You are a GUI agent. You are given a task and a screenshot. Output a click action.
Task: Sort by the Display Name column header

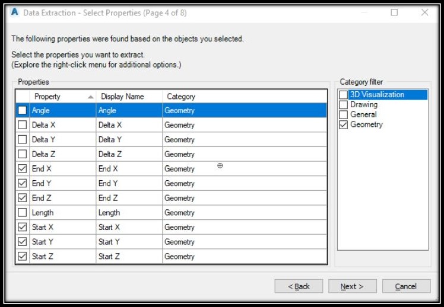click(129, 97)
